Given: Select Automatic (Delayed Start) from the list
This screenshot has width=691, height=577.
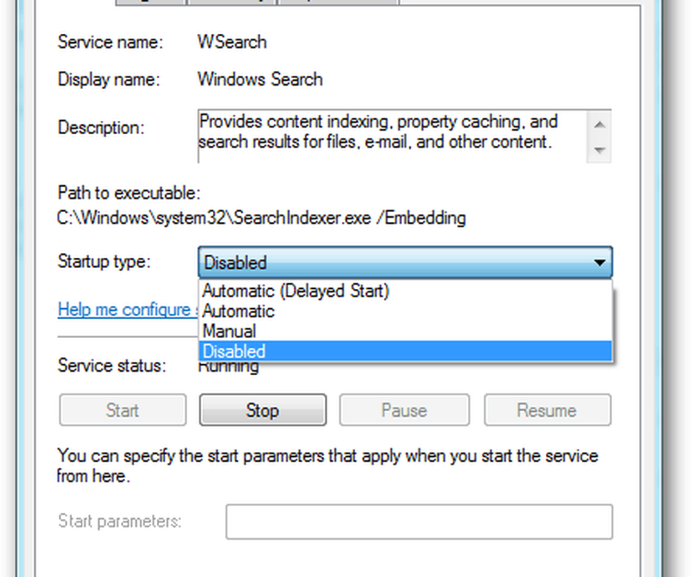Looking at the screenshot, I should pos(296,291).
